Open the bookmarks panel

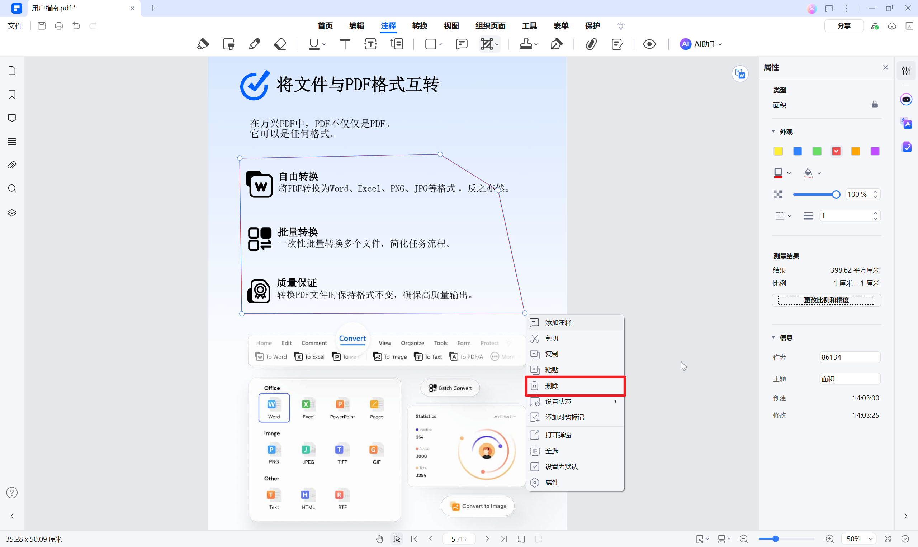[x=12, y=95]
